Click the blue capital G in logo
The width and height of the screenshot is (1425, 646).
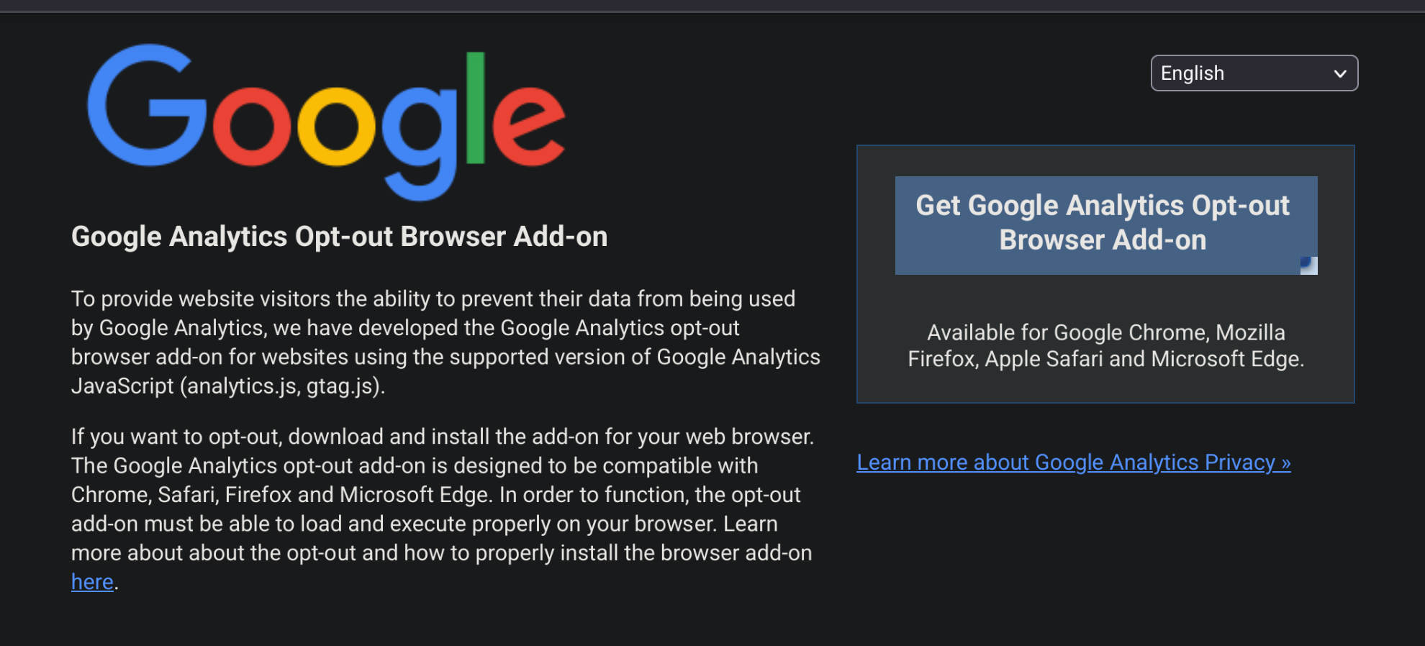pyautogui.click(x=144, y=106)
